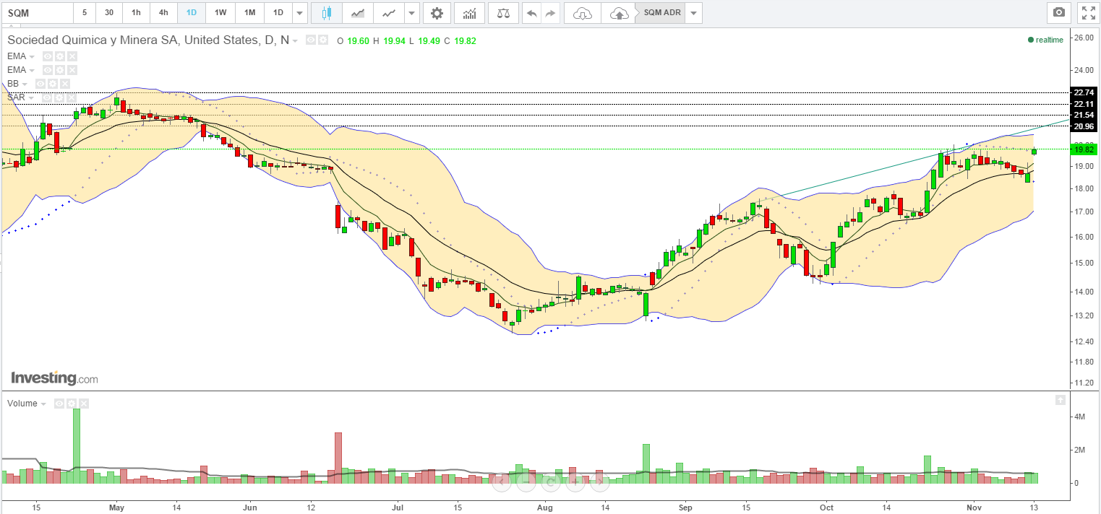Expand the SQM ADR layout dropdown
Viewport: 1101px width, 514px height.
coord(693,13)
